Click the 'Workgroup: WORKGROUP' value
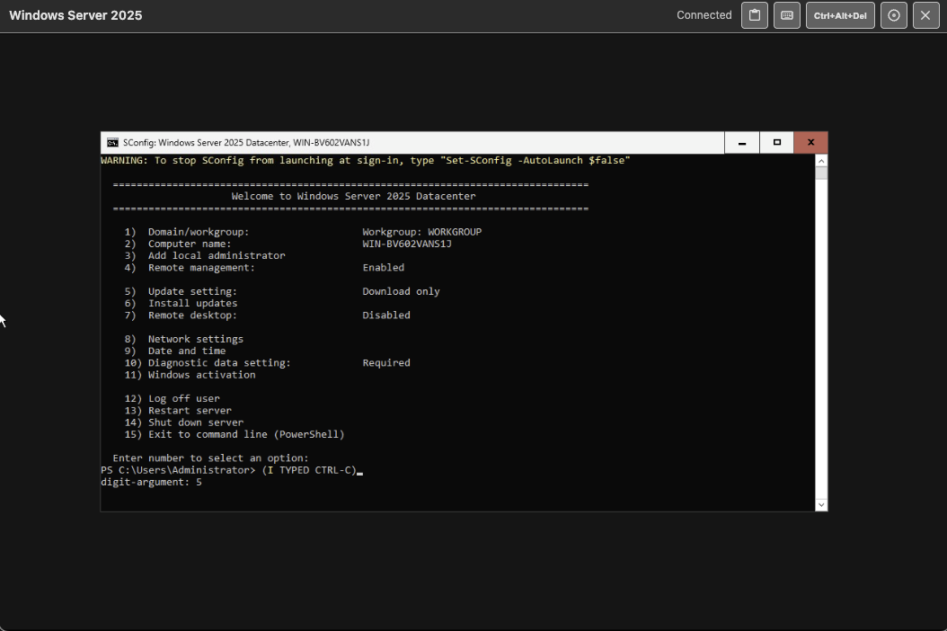The image size is (947, 631). tap(422, 232)
